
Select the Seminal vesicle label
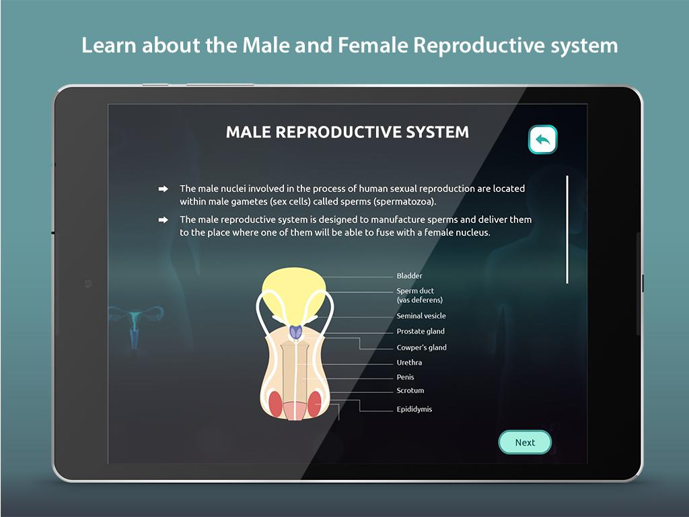point(421,316)
